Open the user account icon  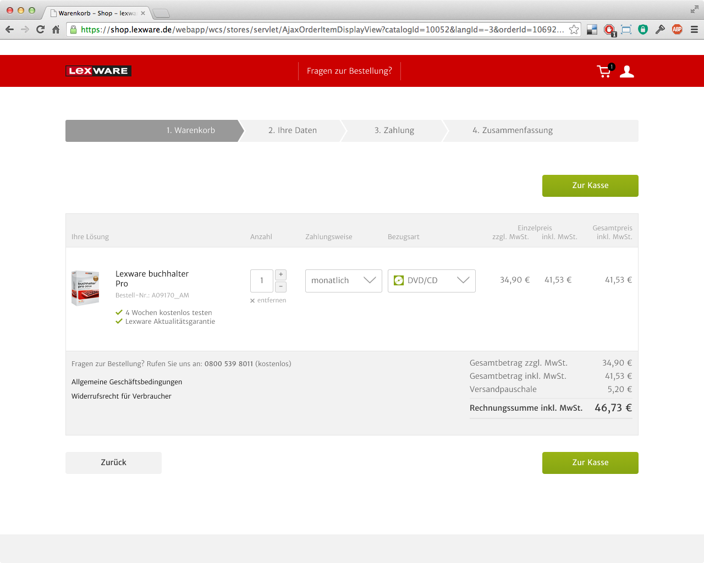[x=627, y=71]
